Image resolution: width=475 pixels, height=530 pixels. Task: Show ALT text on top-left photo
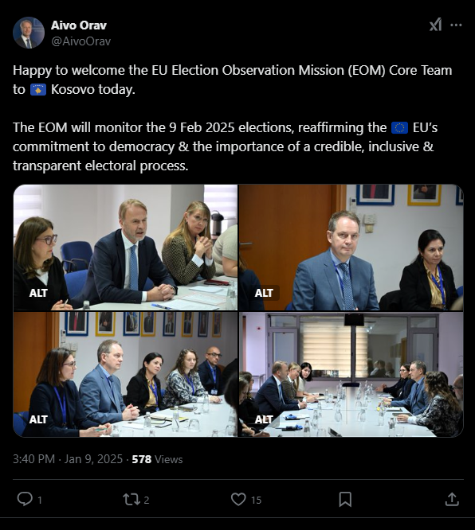tap(38, 293)
